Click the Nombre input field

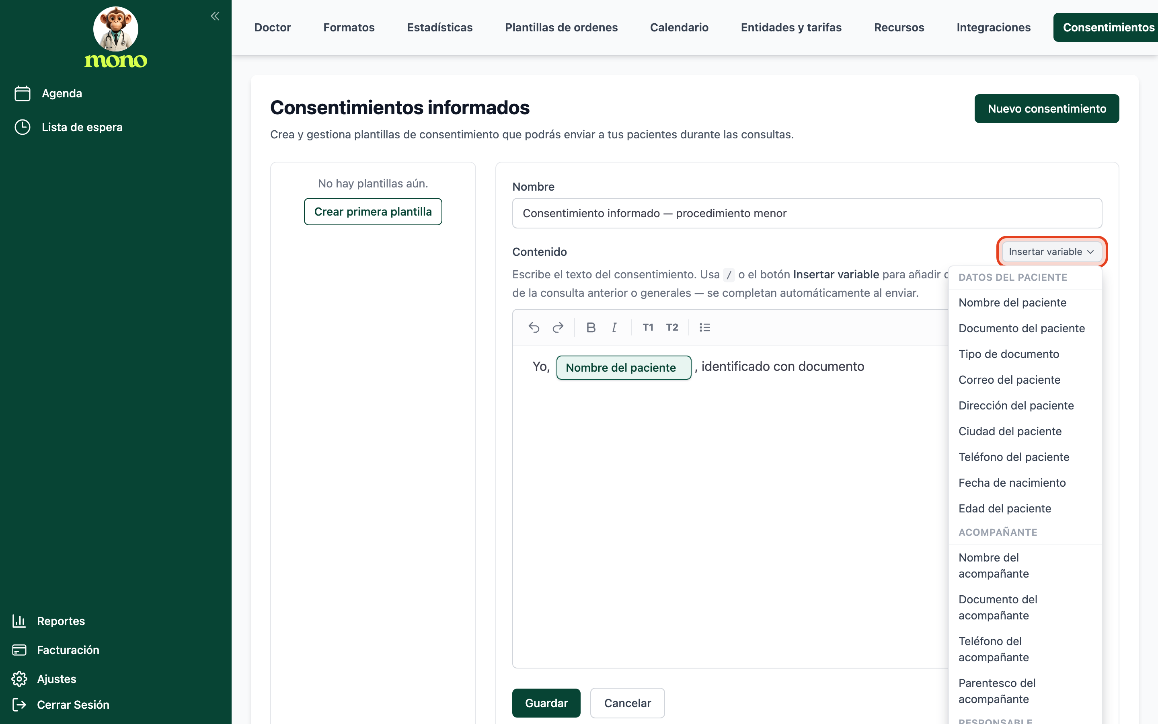click(x=807, y=213)
